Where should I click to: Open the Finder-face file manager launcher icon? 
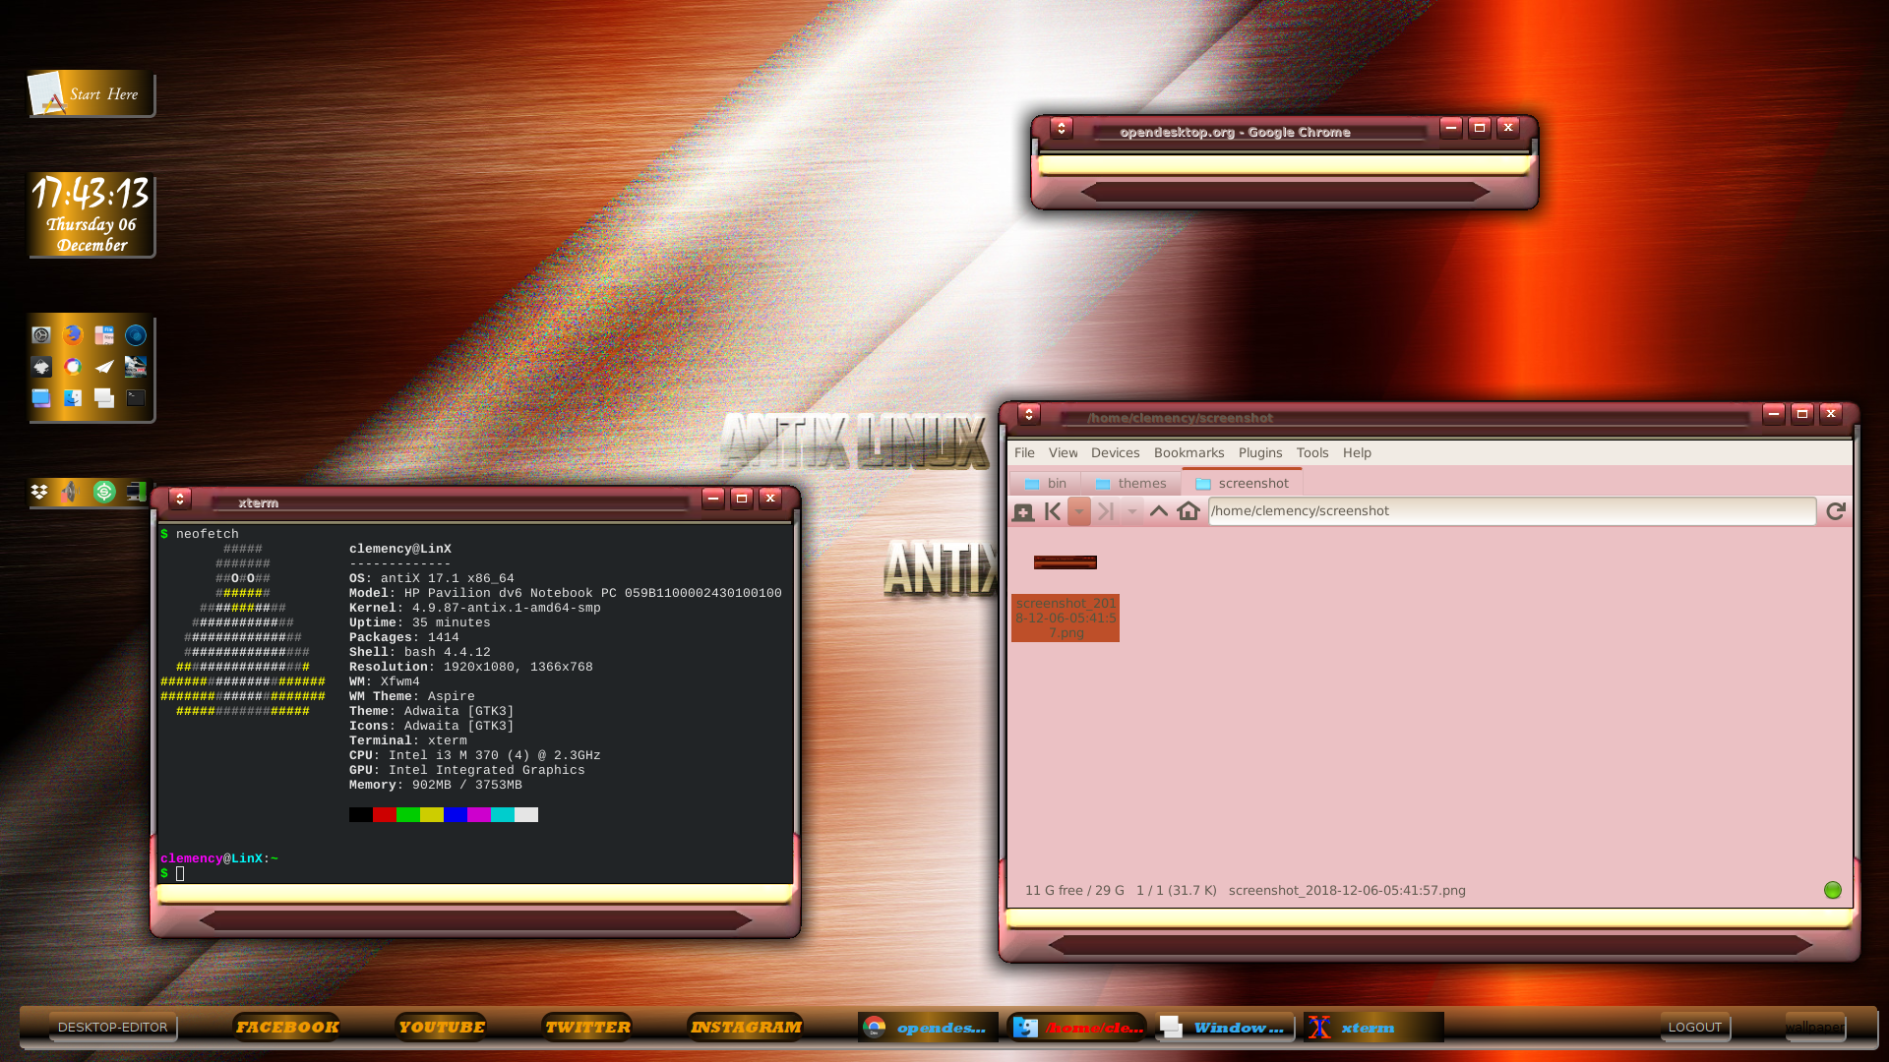[x=72, y=398]
